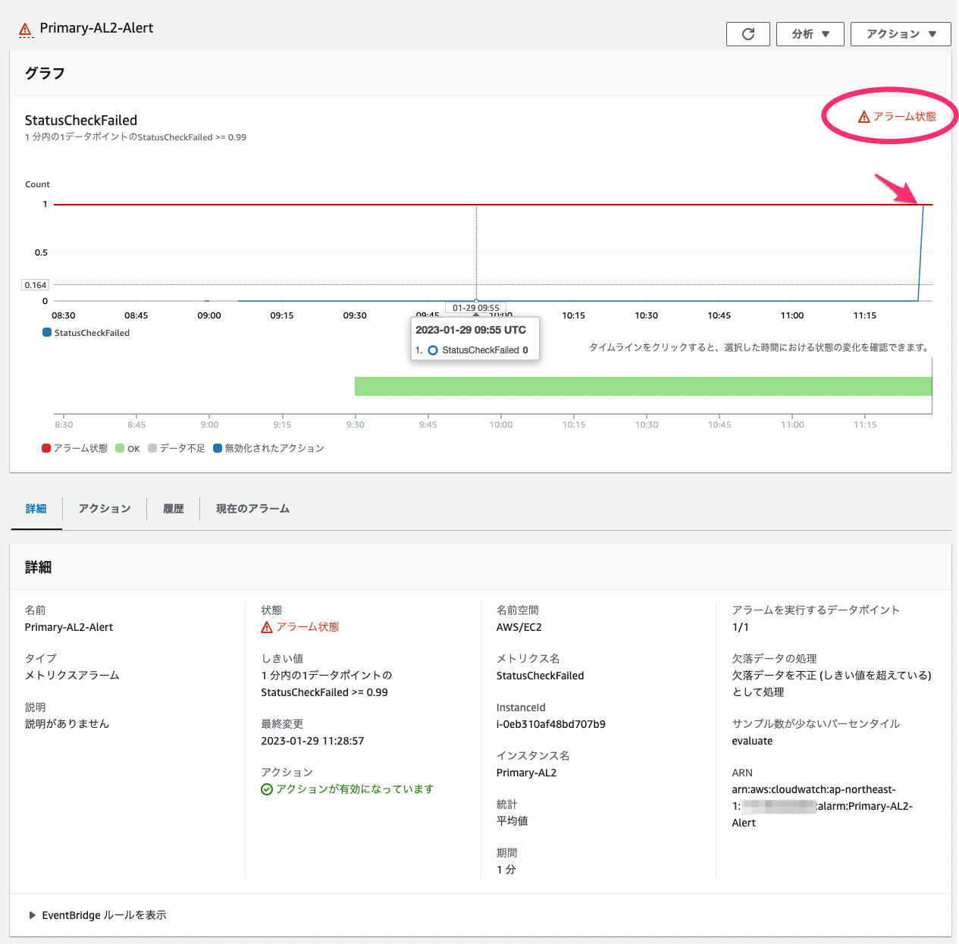Click the green checkmark next to アクションが有効になっています
This screenshot has width=959, height=944.
tap(267, 789)
